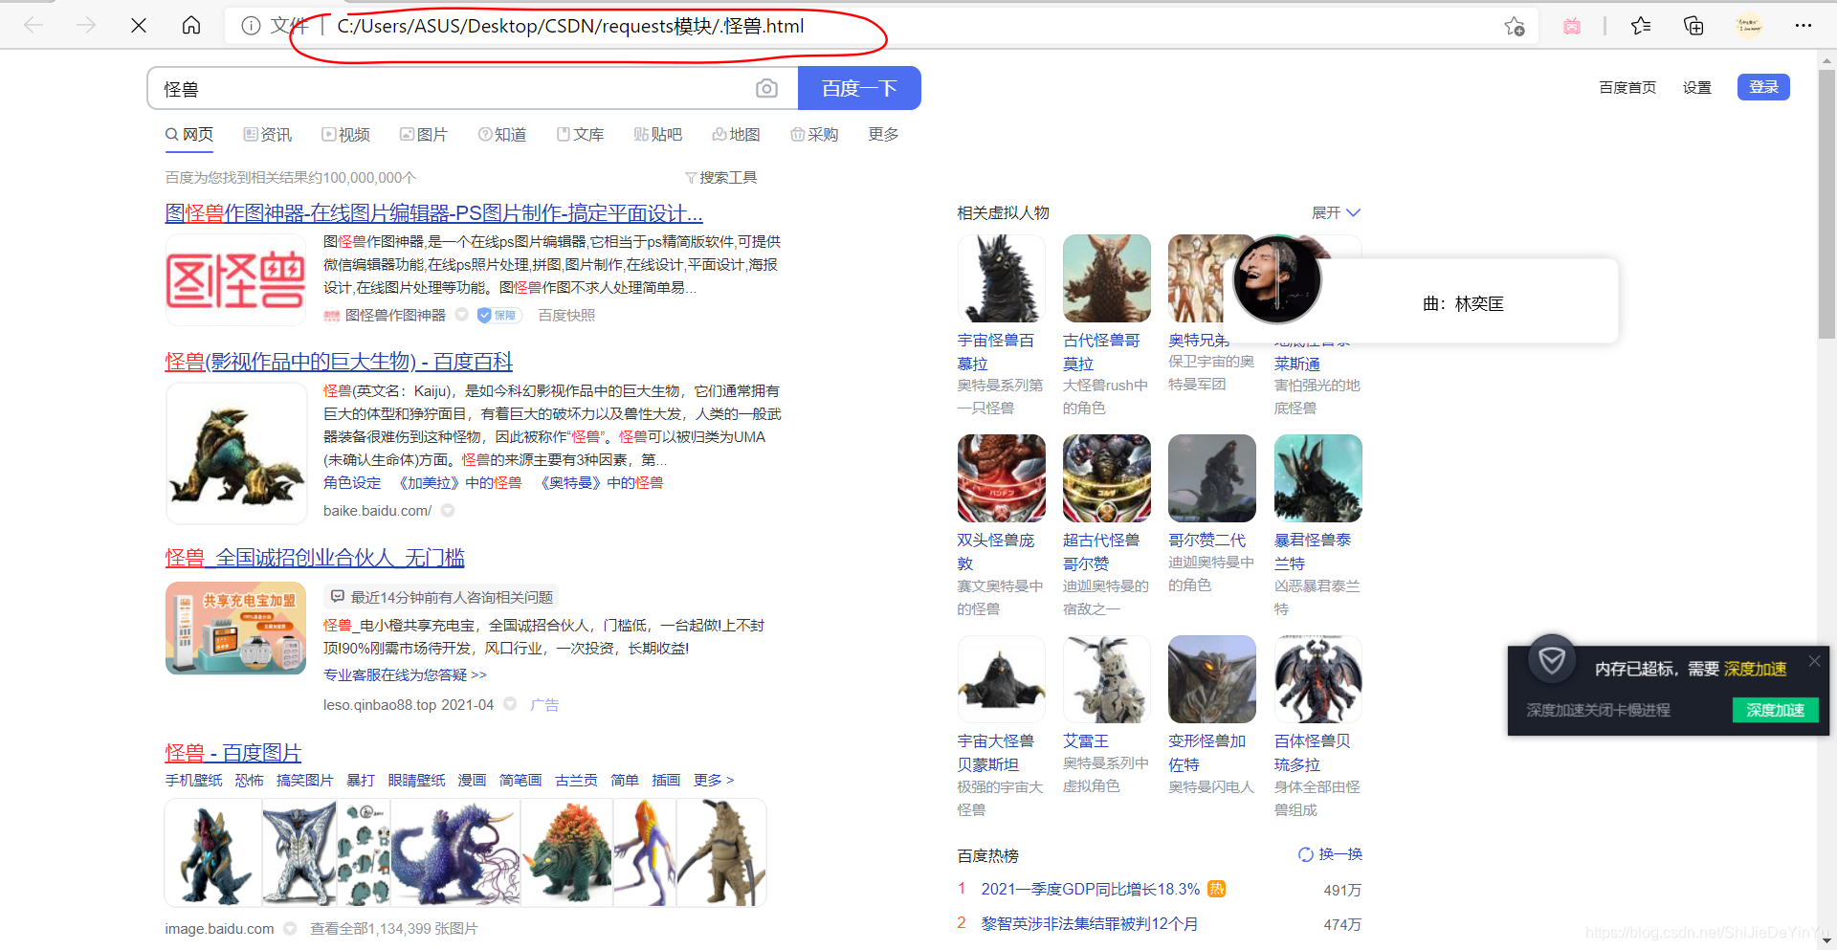Open 哥尔赞二代 character card
The width and height of the screenshot is (1837, 950).
pos(1211,515)
